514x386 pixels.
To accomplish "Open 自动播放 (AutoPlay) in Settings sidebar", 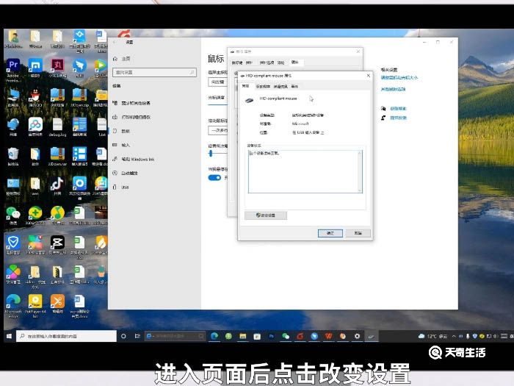I will 129,173.
